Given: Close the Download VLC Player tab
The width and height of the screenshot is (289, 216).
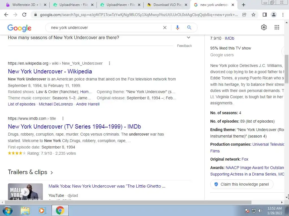Looking at the screenshot, I should pos(186,5).
